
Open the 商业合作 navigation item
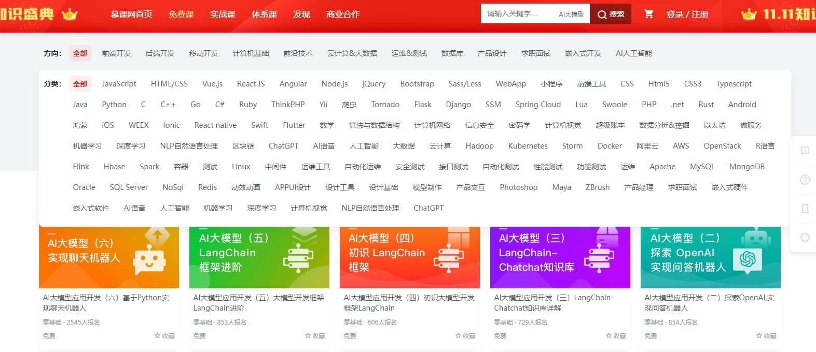point(343,14)
